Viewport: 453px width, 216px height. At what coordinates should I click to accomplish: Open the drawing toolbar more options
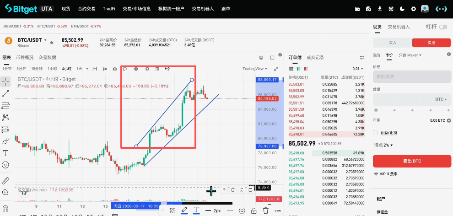278,211
